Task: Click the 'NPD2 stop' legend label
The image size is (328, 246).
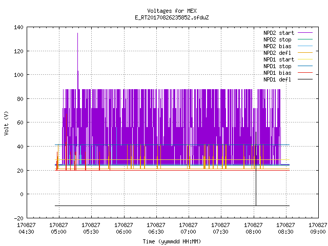Action: click(x=277, y=39)
